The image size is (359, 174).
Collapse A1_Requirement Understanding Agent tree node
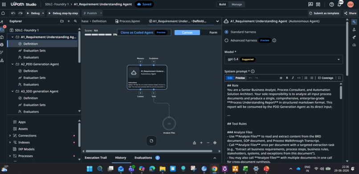12,37
